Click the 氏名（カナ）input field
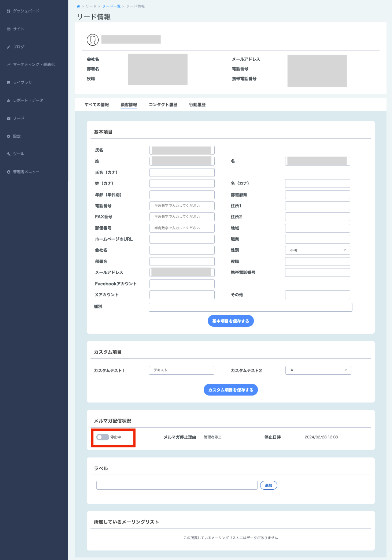This screenshot has height=560, width=392. 182,173
